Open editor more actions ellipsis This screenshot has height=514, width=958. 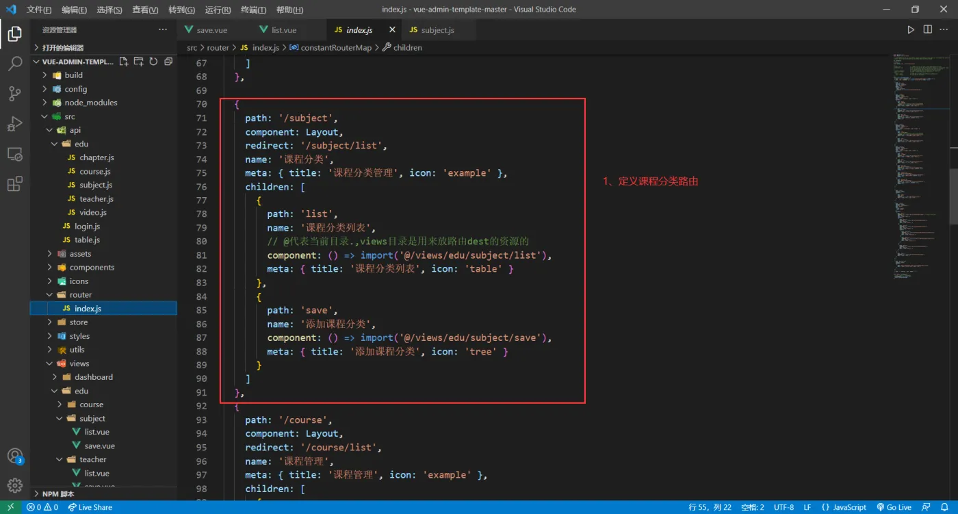pos(944,30)
